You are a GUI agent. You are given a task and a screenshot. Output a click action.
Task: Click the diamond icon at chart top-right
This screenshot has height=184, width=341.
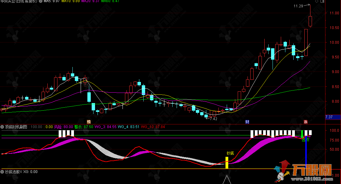[x=316, y=2]
